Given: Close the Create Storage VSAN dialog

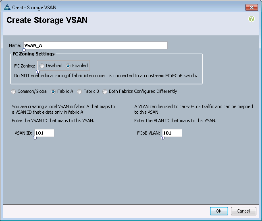Looking at the screenshot, I should coord(252,8).
